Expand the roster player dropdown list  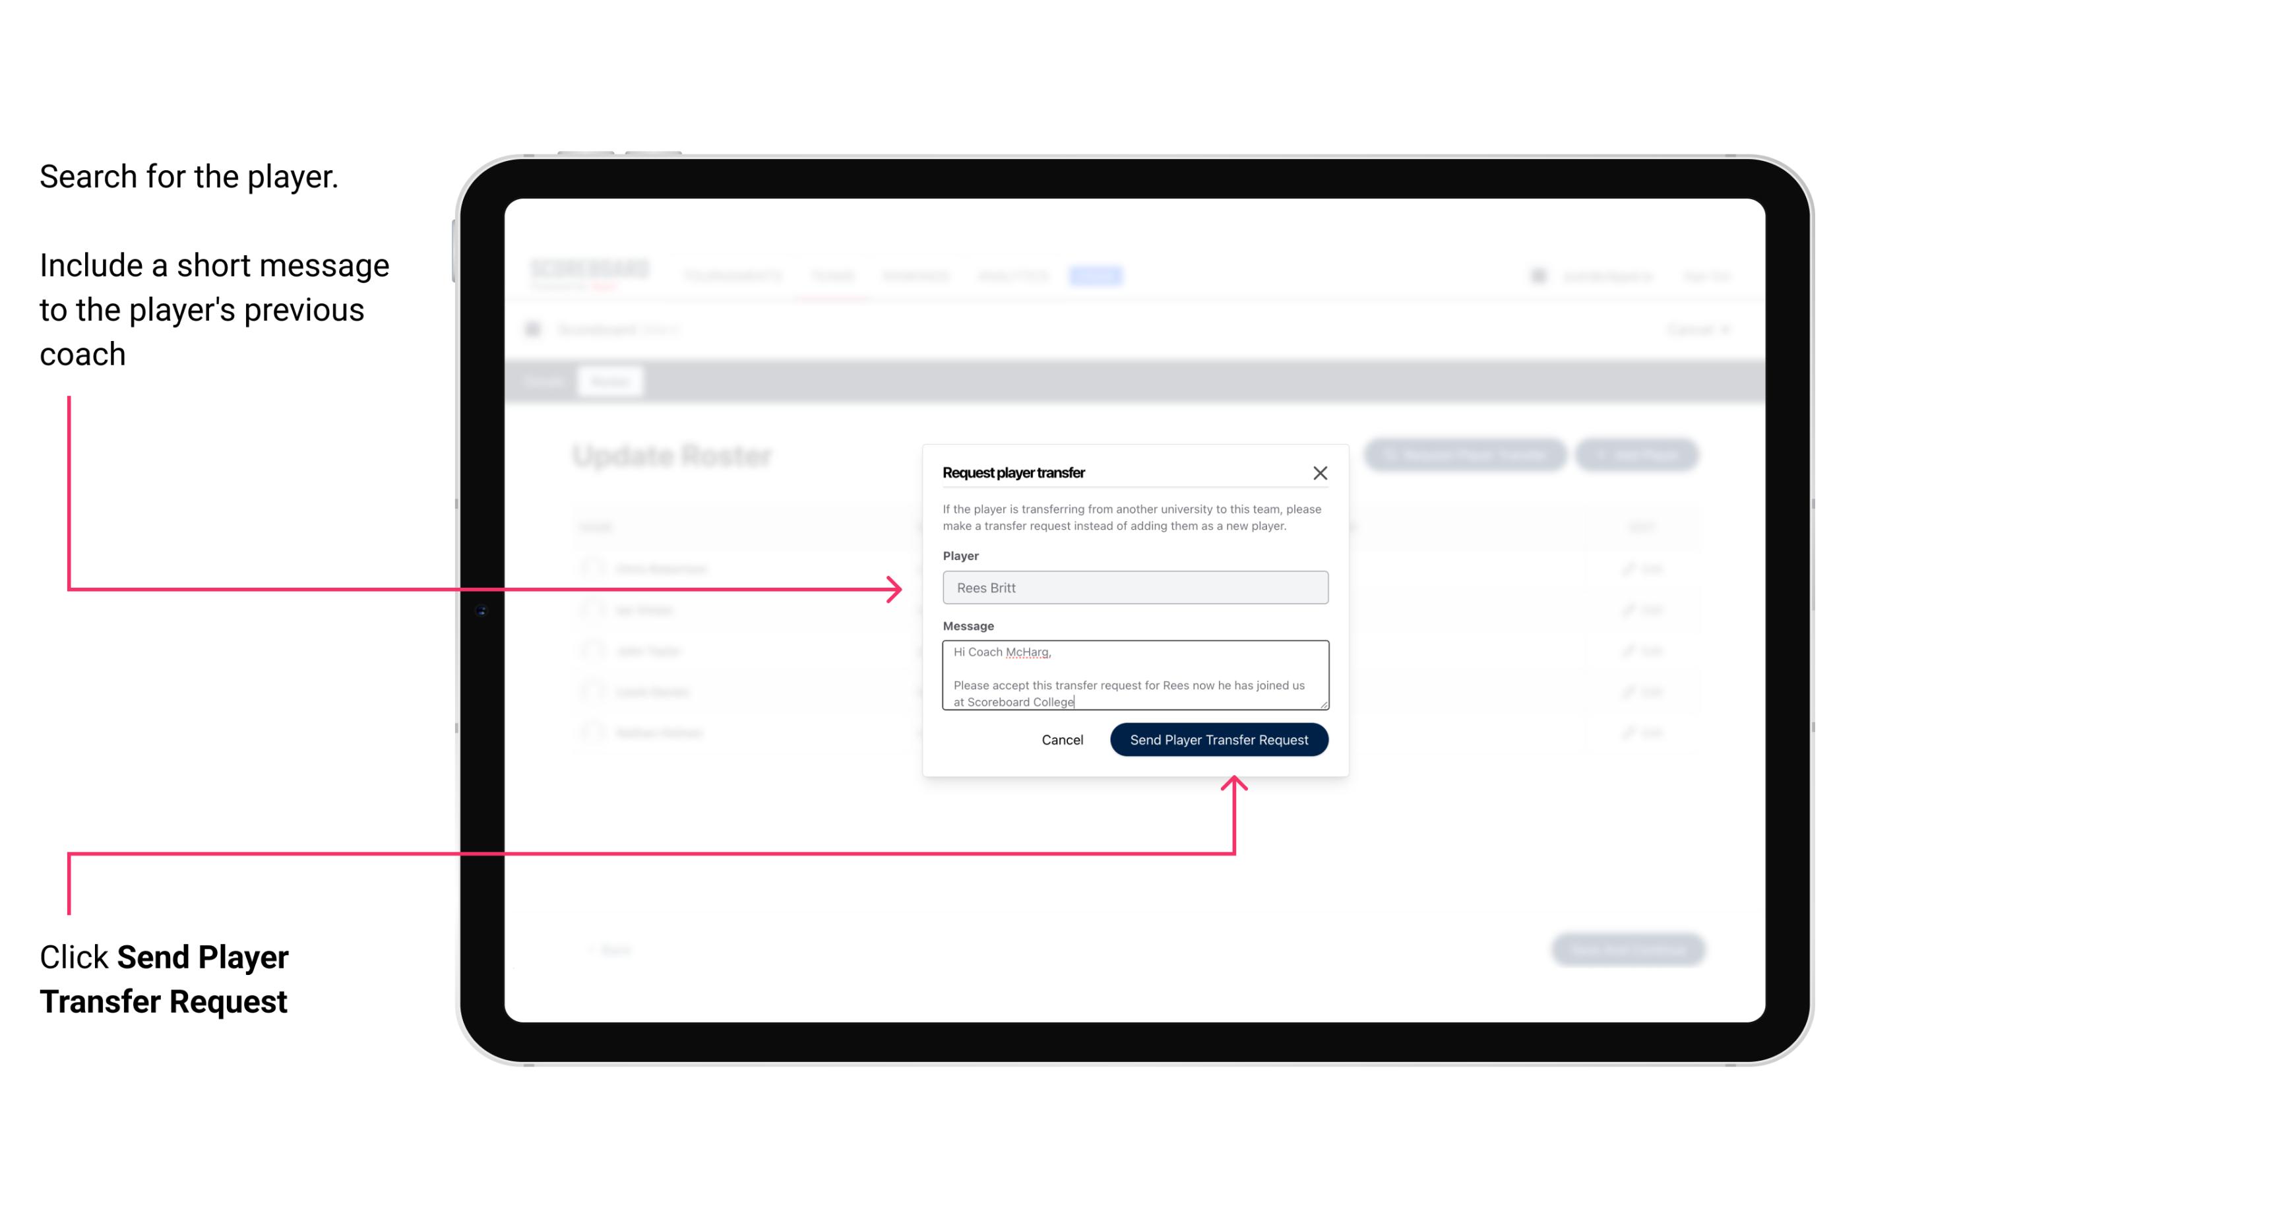pyautogui.click(x=1134, y=588)
